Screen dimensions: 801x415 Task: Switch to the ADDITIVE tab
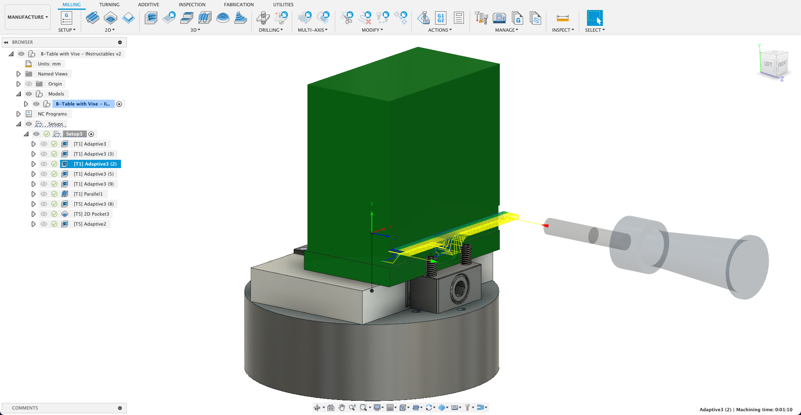click(x=149, y=5)
